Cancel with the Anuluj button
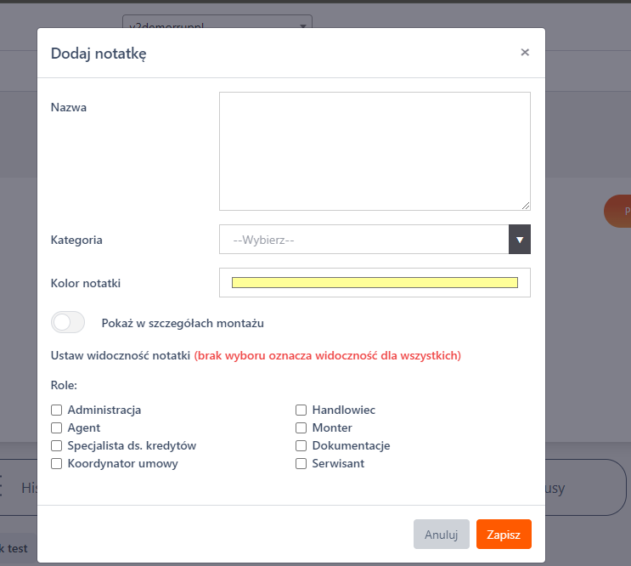Image resolution: width=631 pixels, height=566 pixels. (441, 535)
